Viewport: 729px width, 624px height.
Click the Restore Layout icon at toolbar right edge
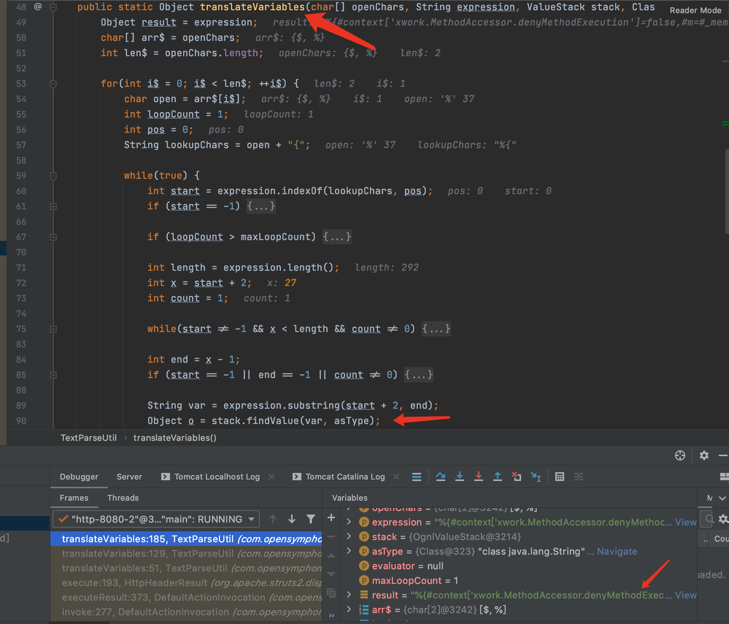[724, 477]
